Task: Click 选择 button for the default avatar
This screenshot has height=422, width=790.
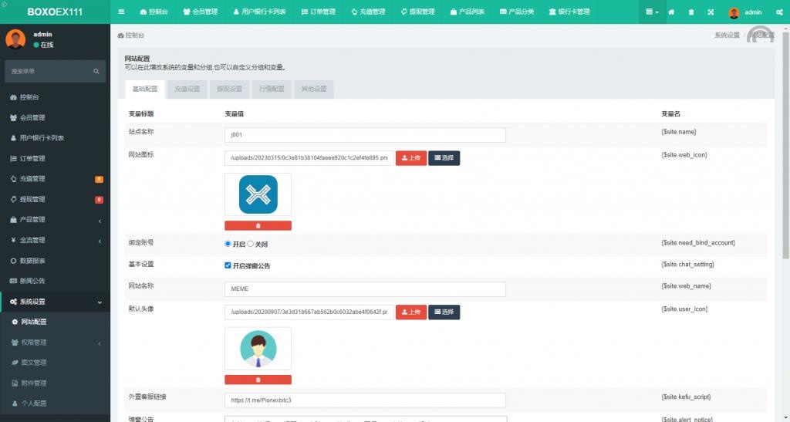Action: pyautogui.click(x=444, y=312)
